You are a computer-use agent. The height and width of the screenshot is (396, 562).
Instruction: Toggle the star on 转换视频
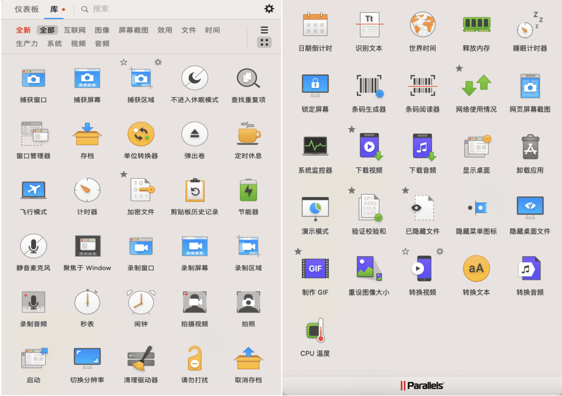[x=405, y=251]
